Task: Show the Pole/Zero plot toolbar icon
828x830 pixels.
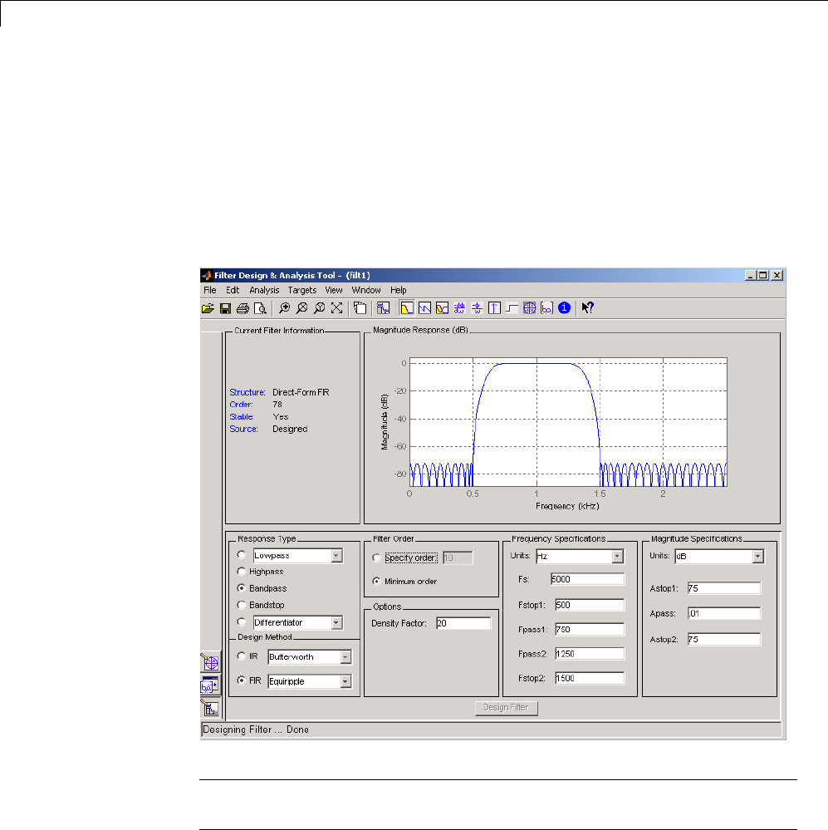Action: coord(529,308)
